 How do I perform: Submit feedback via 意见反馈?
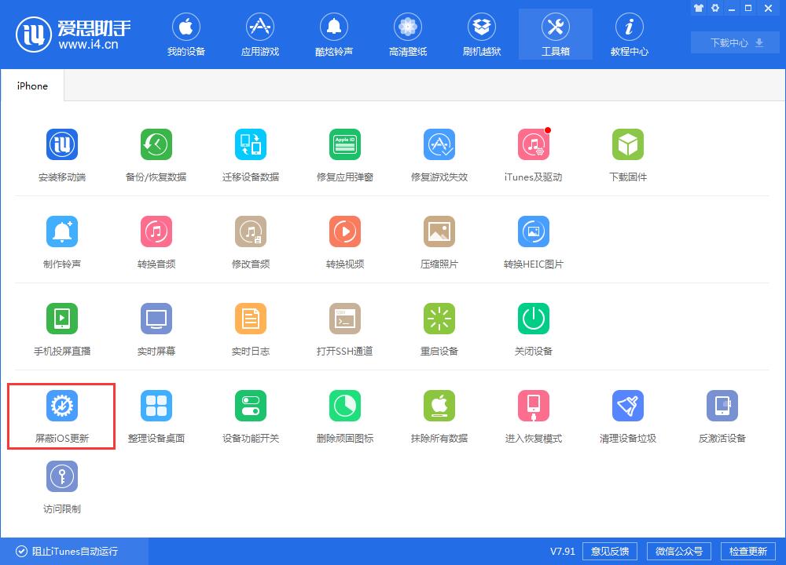point(609,551)
